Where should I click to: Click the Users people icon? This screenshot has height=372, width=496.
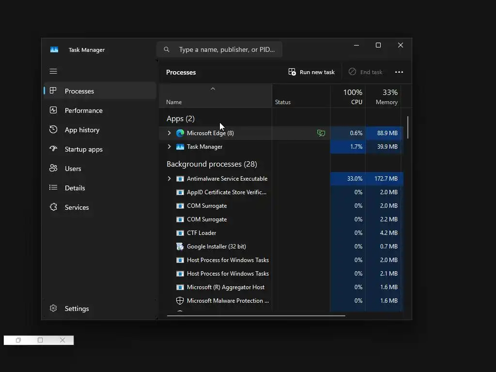point(53,168)
